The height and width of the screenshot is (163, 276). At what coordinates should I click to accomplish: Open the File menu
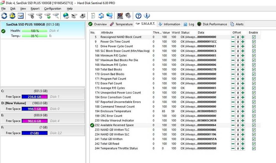3,9
